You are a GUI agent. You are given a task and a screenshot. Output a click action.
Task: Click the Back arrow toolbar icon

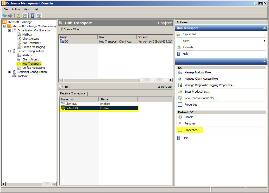click(x=4, y=16)
